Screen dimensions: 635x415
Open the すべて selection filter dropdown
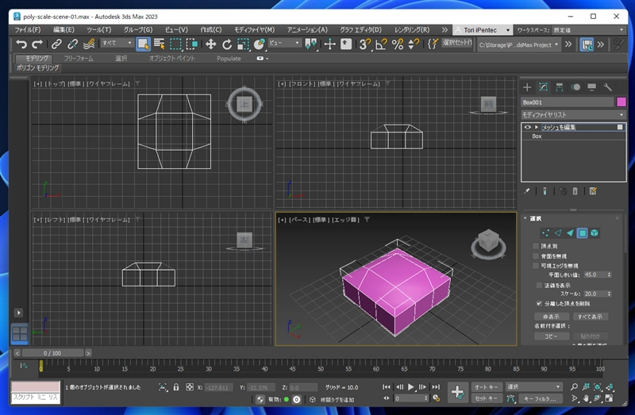pyautogui.click(x=117, y=43)
